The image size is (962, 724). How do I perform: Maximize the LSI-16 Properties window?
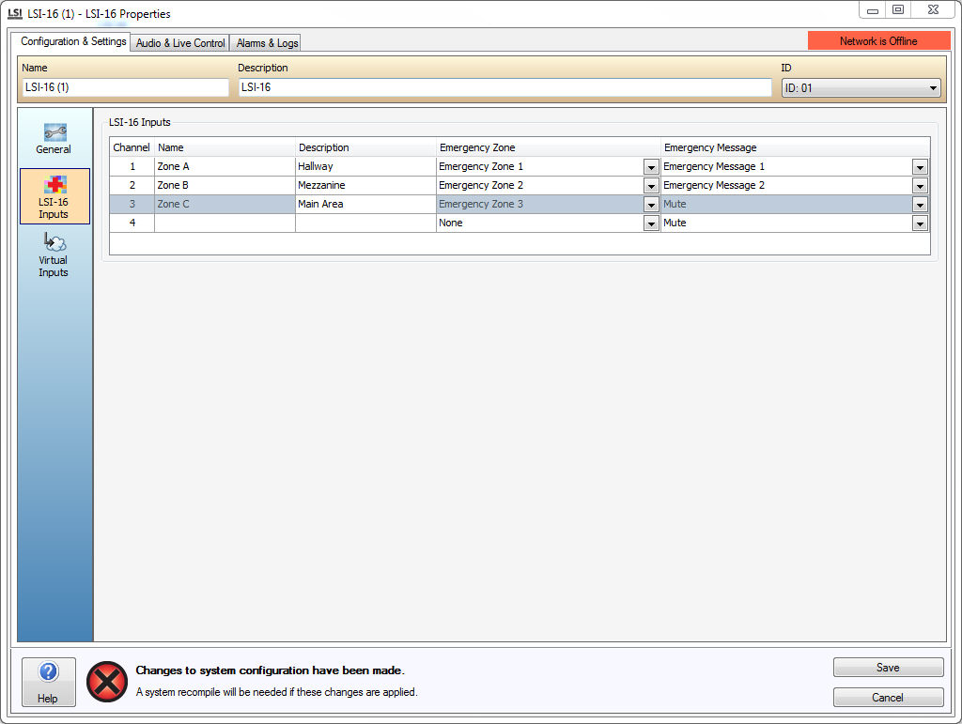[898, 9]
